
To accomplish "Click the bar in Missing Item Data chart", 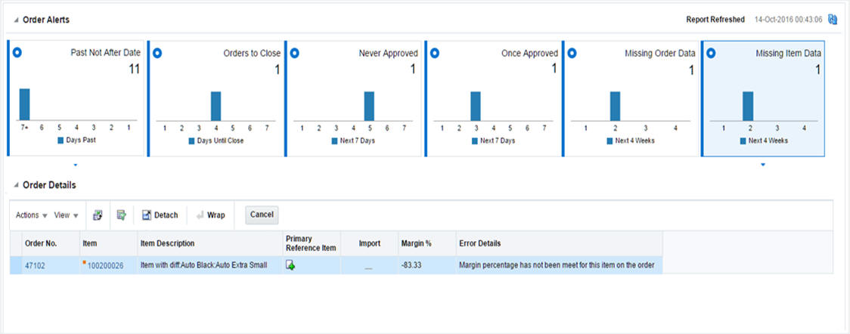I will coord(748,106).
